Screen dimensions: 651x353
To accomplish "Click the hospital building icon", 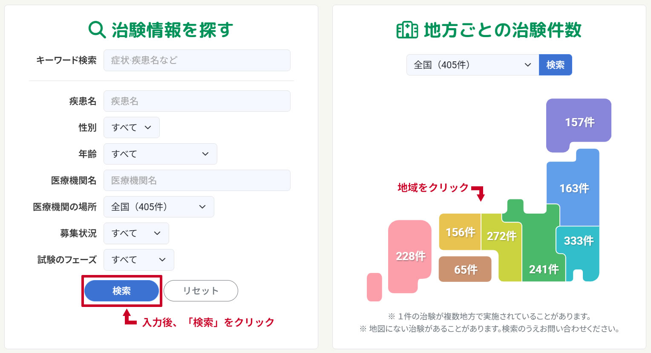I will click(407, 30).
